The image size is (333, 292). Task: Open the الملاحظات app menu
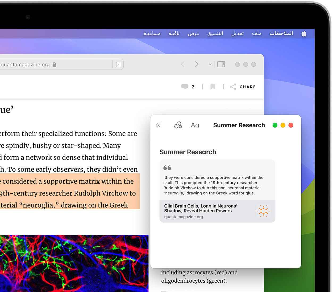tap(281, 33)
